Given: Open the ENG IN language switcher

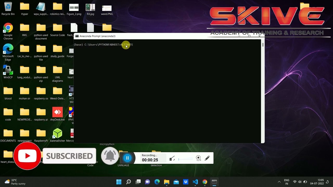Looking at the screenshot, I should click(286, 182).
